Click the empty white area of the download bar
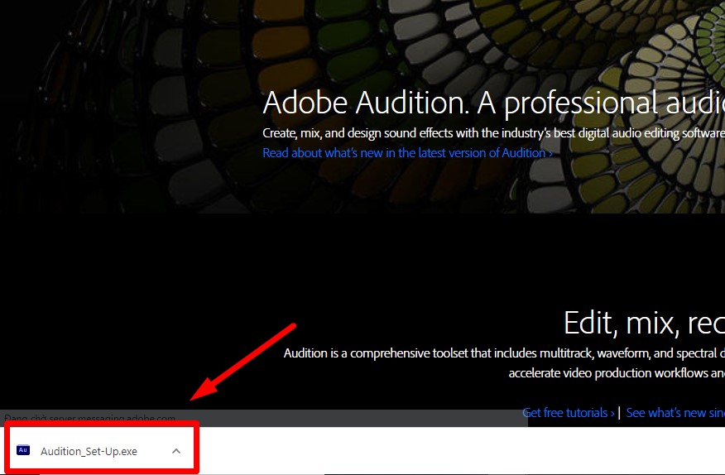Image resolution: width=725 pixels, height=475 pixels. coord(455,451)
